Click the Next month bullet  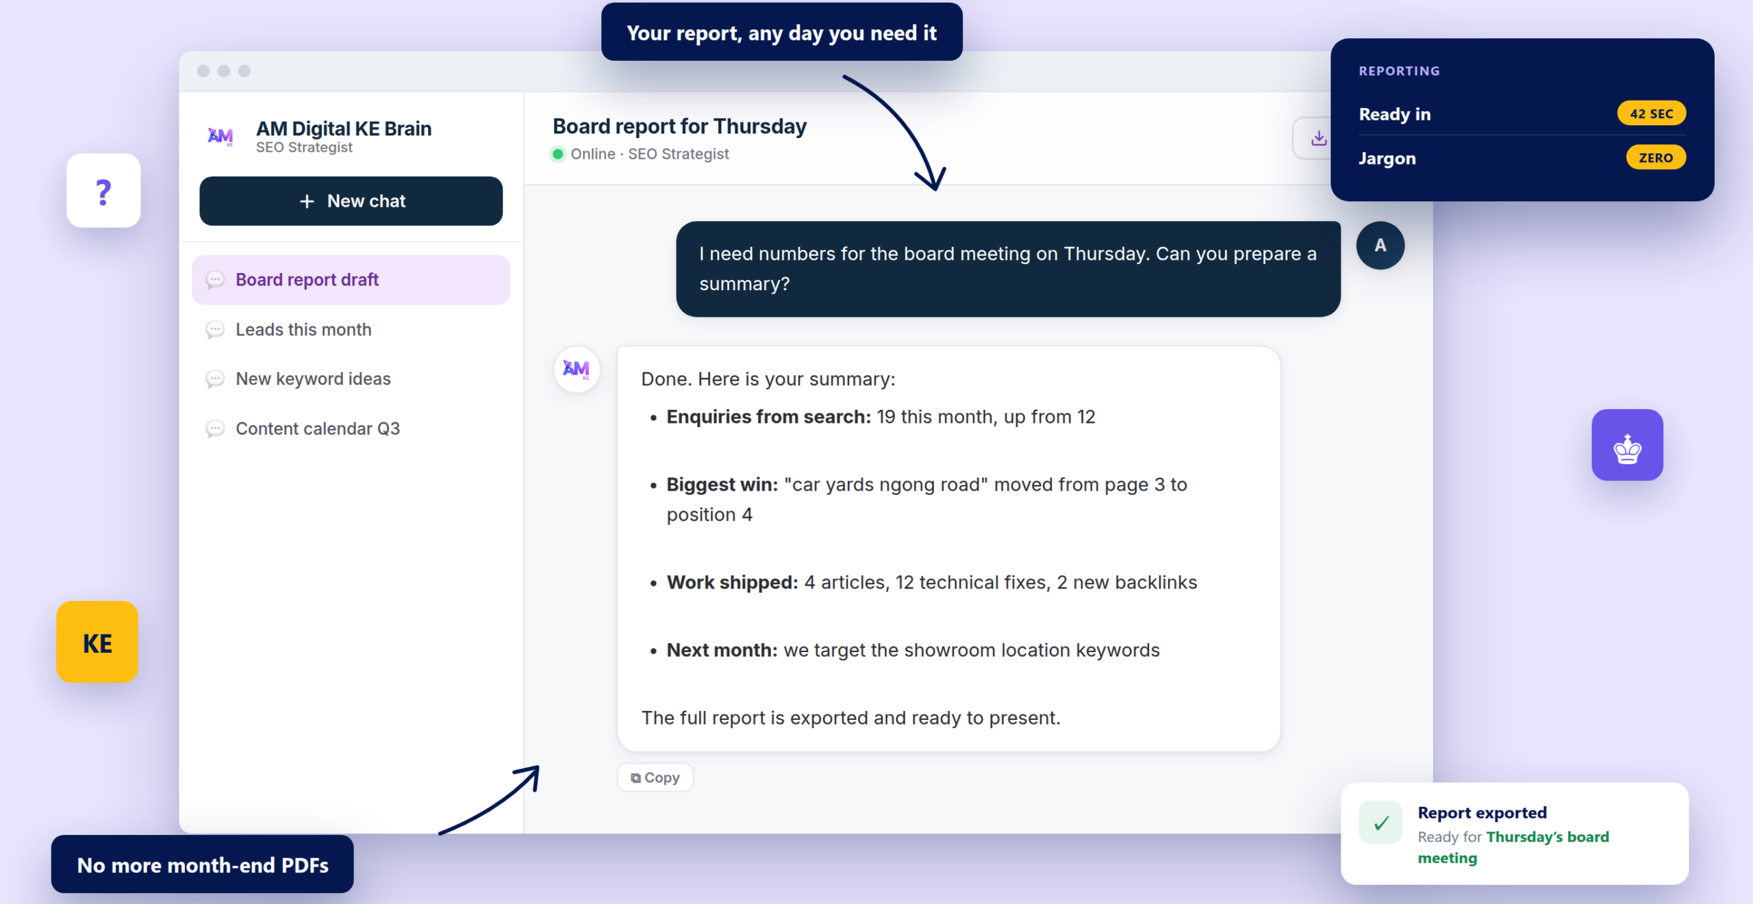(x=913, y=650)
